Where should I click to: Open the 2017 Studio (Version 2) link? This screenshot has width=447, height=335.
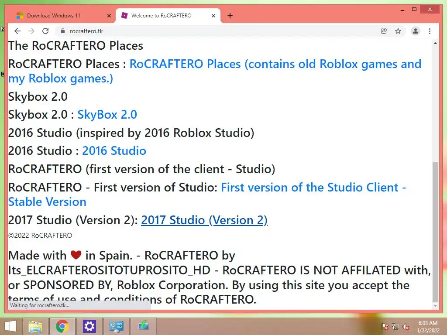pyautogui.click(x=204, y=220)
